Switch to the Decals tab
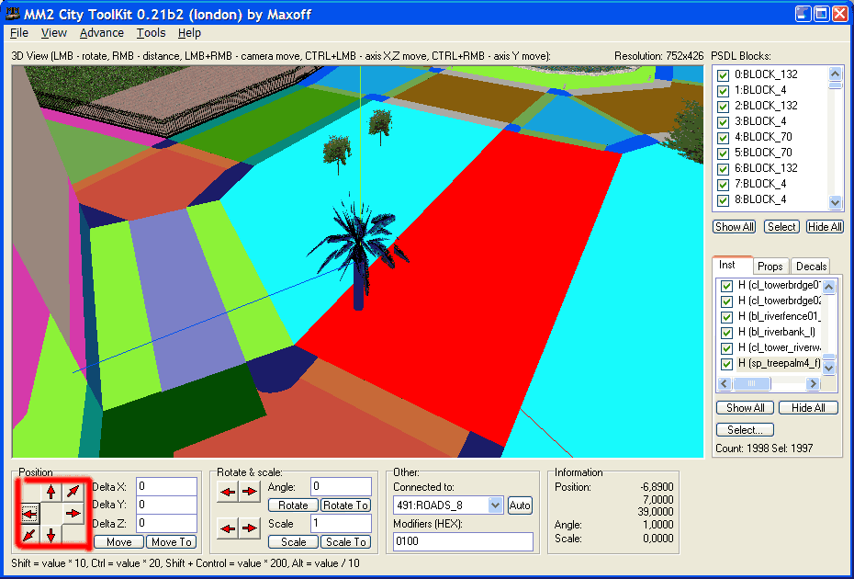 point(811,267)
